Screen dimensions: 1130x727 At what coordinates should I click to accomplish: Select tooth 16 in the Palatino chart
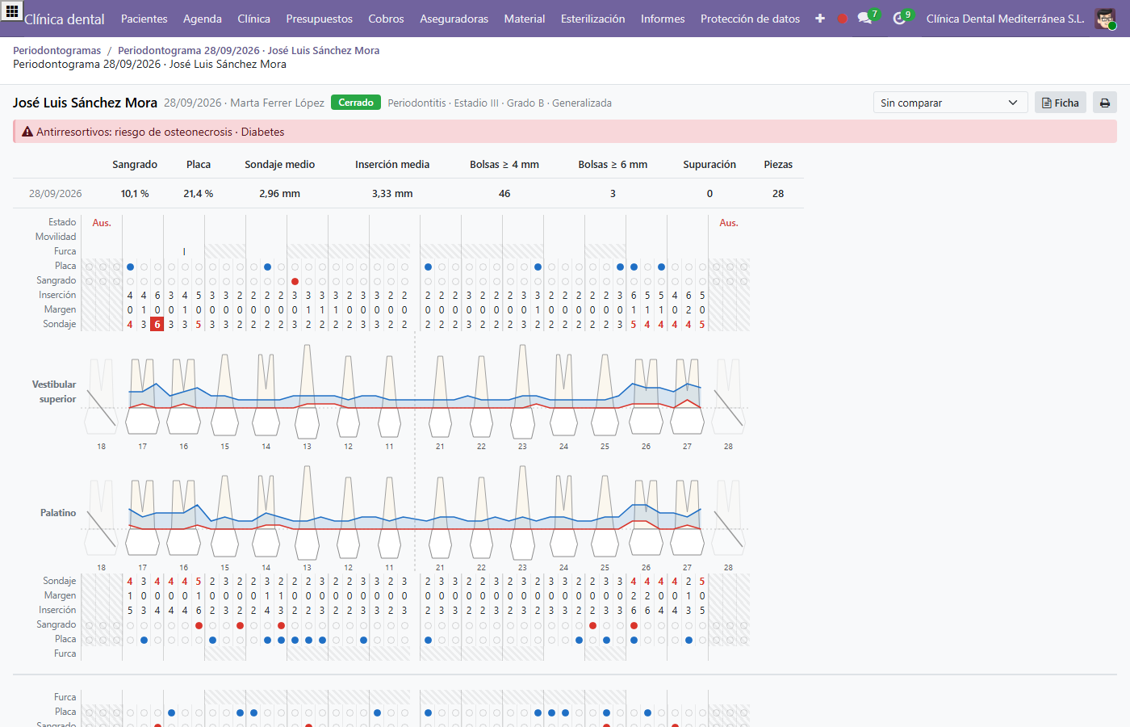click(184, 518)
